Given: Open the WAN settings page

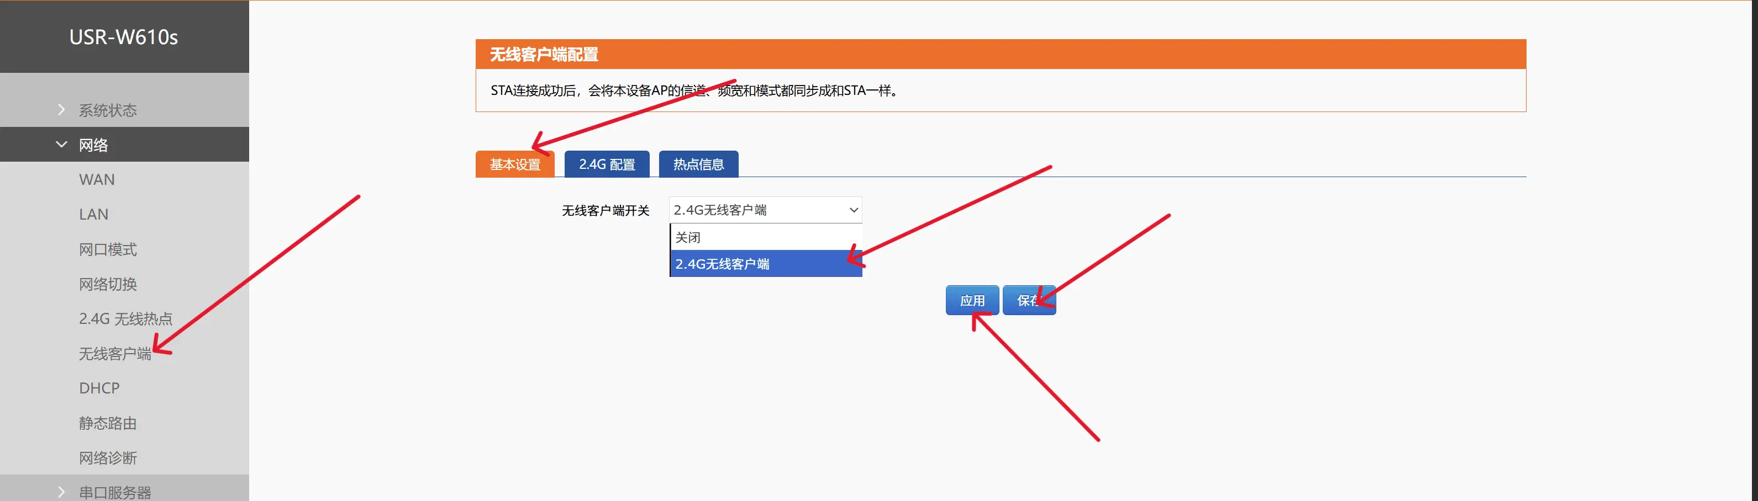Looking at the screenshot, I should pos(97,179).
